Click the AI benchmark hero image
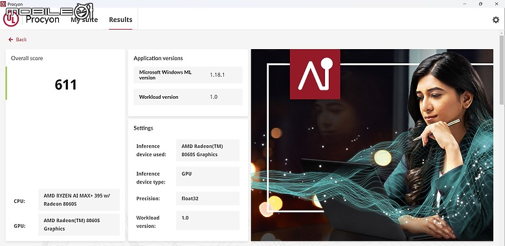505x246 pixels. (x=372, y=145)
